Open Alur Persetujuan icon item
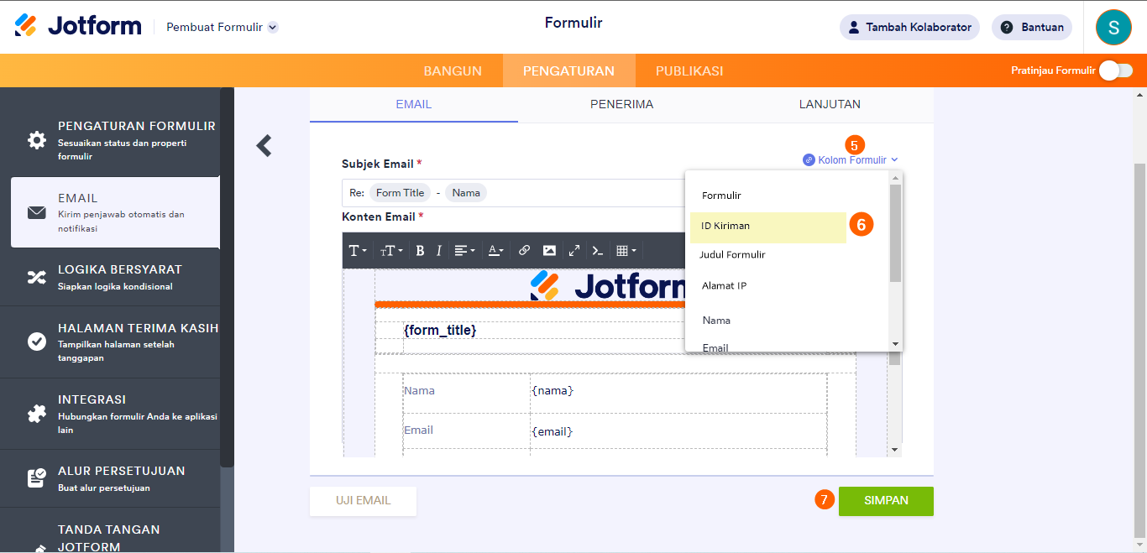 pos(110,478)
